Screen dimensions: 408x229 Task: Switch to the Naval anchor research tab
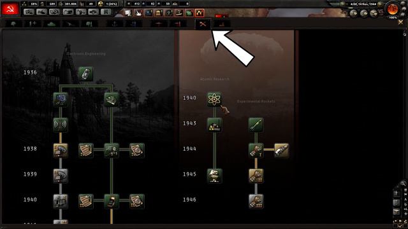(x=115, y=24)
